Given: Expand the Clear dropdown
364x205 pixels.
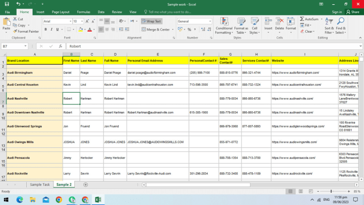Looking at the screenshot, I should pos(314,32).
